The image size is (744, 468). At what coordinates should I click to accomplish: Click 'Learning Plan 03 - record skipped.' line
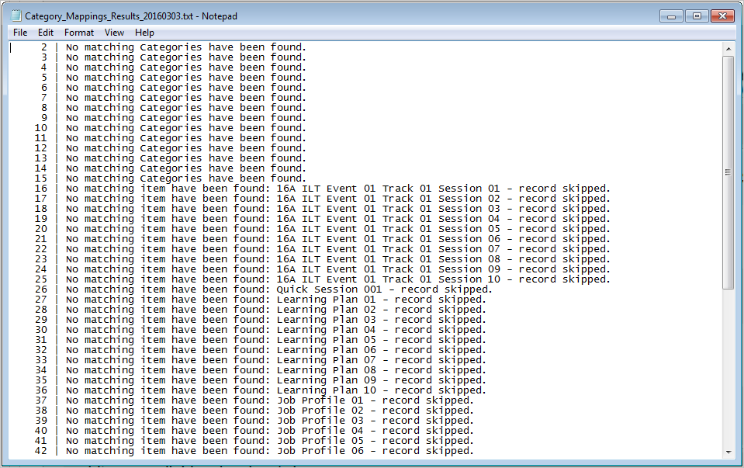pos(261,320)
